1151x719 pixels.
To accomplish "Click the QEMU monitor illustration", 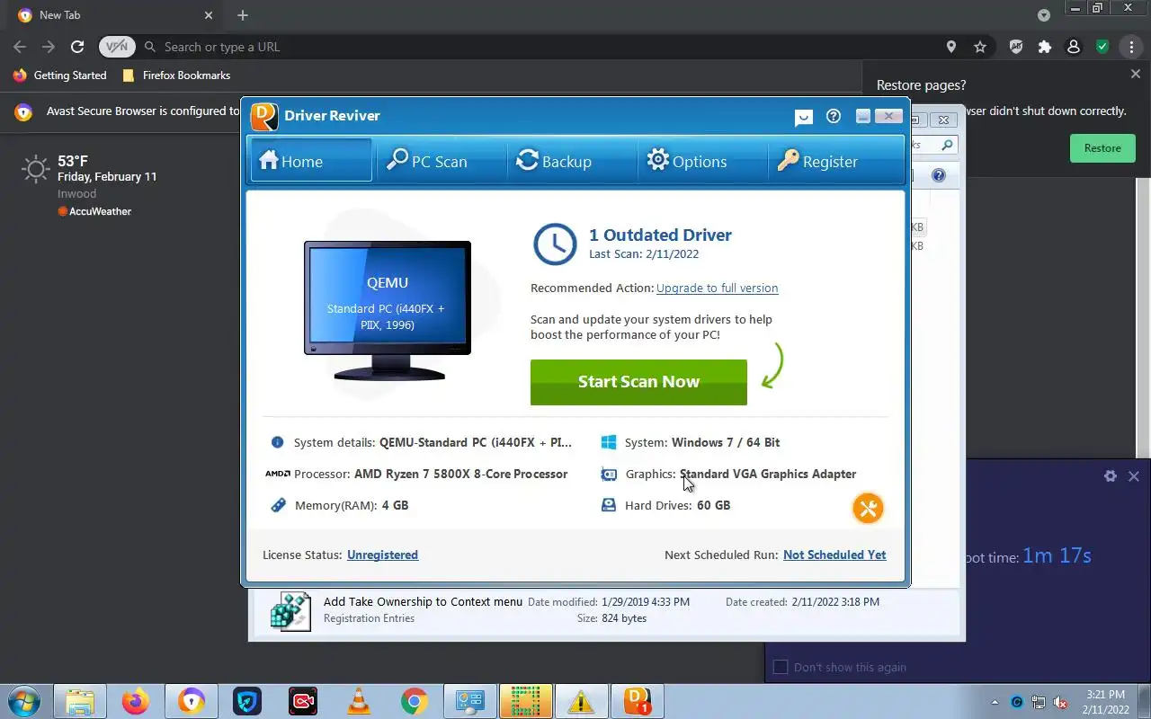I will (388, 310).
